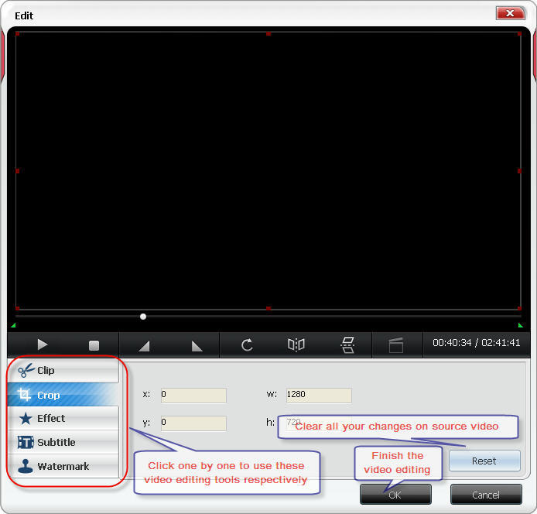Image resolution: width=537 pixels, height=514 pixels.
Task: Go to the Watermark tab
Action: (x=63, y=466)
